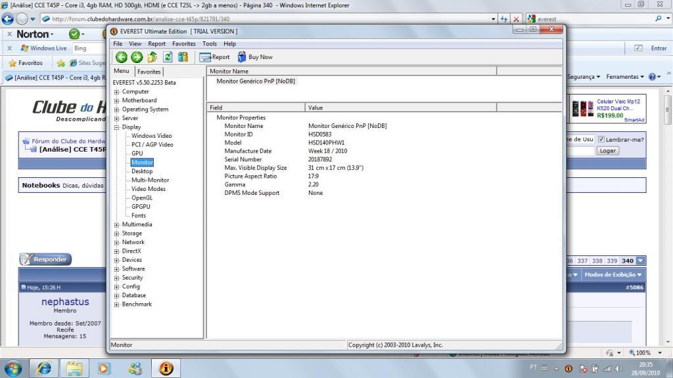Select Desktop in the Display tree
Viewport: 673px width, 378px height.
point(142,171)
